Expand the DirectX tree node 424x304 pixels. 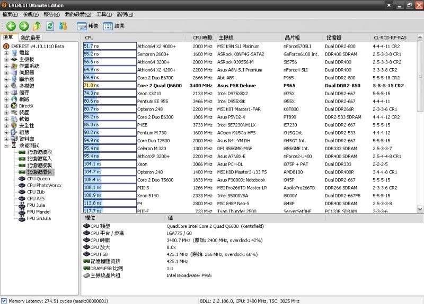[x=6, y=106]
